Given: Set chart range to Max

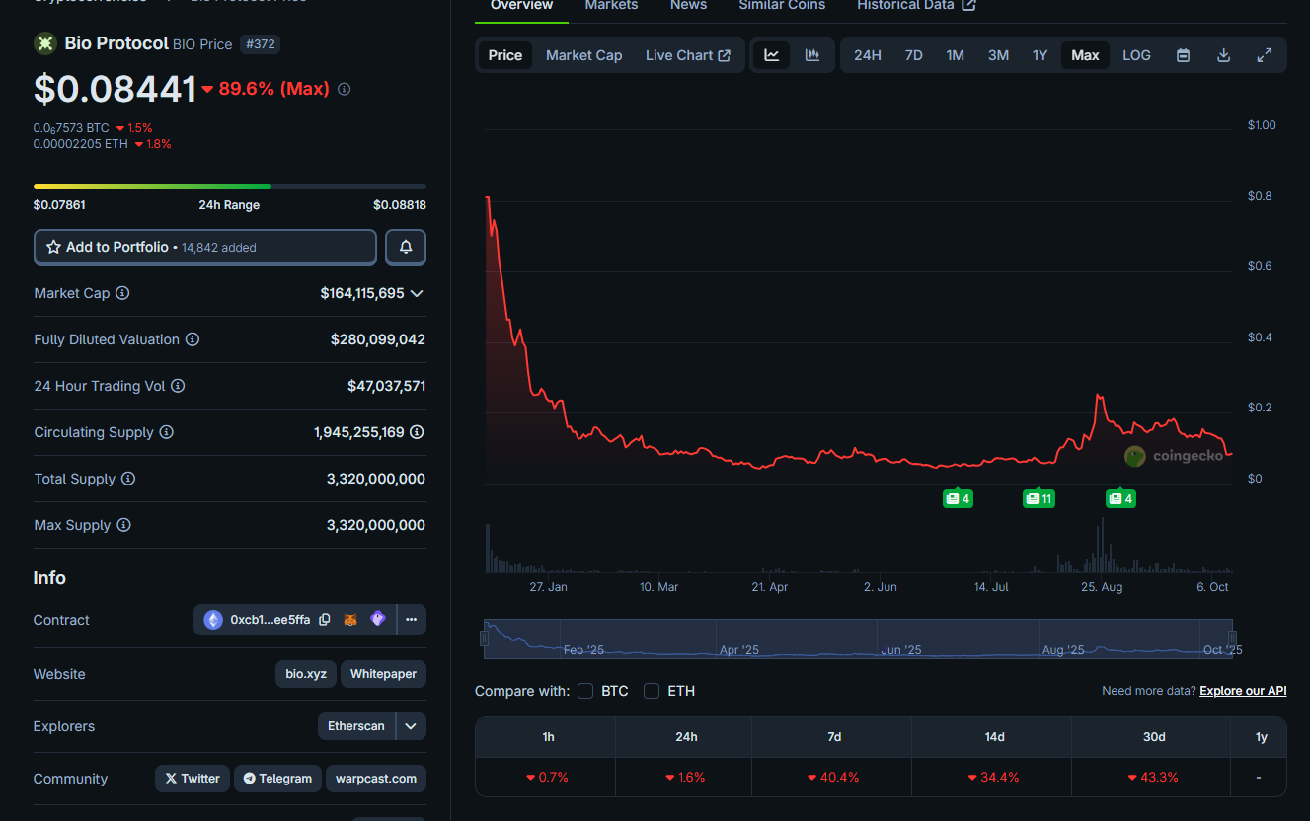Looking at the screenshot, I should point(1085,55).
